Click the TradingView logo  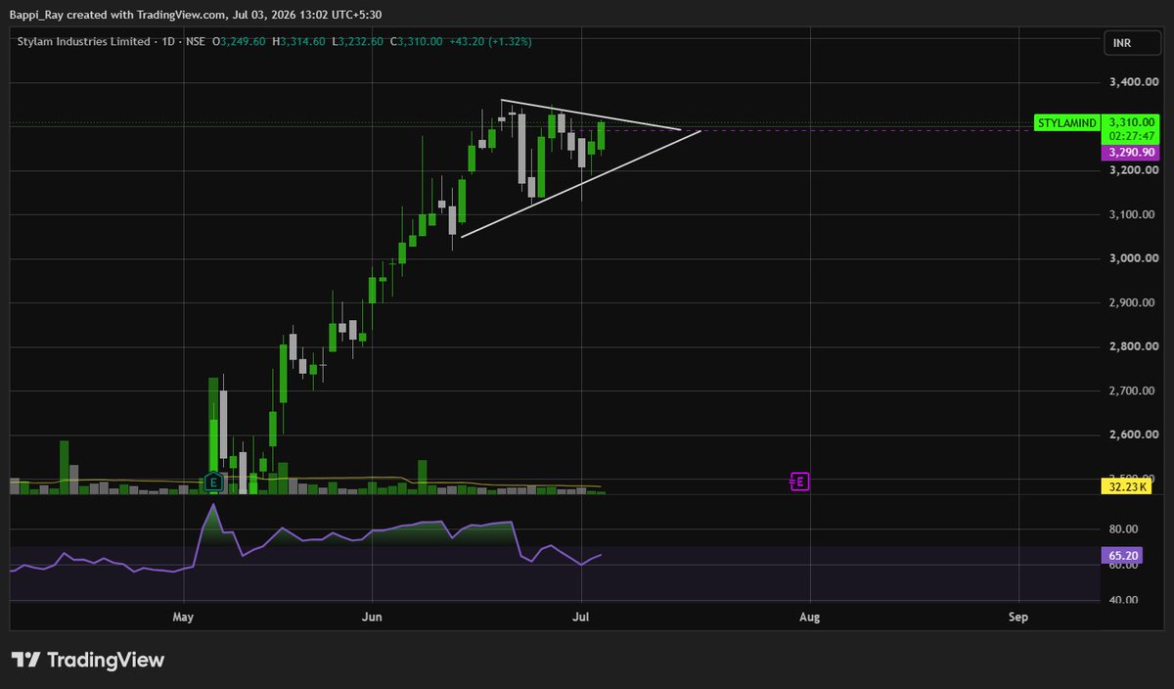88,660
